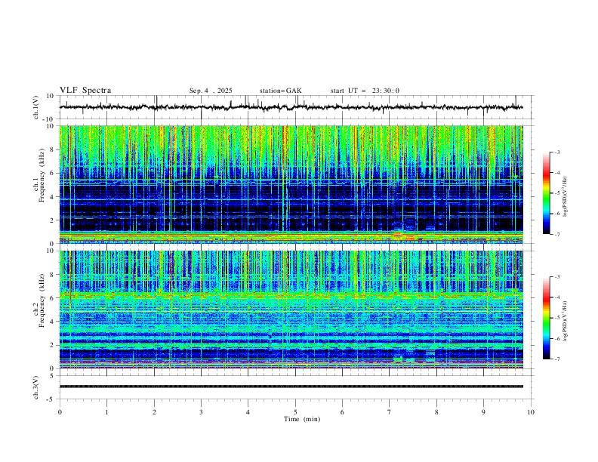Click the "-5" tick on ch.1 colorbar
The width and height of the screenshot is (598, 462).
click(556, 193)
